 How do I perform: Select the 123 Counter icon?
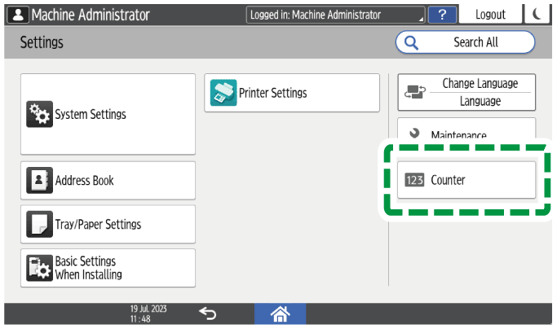pos(415,180)
